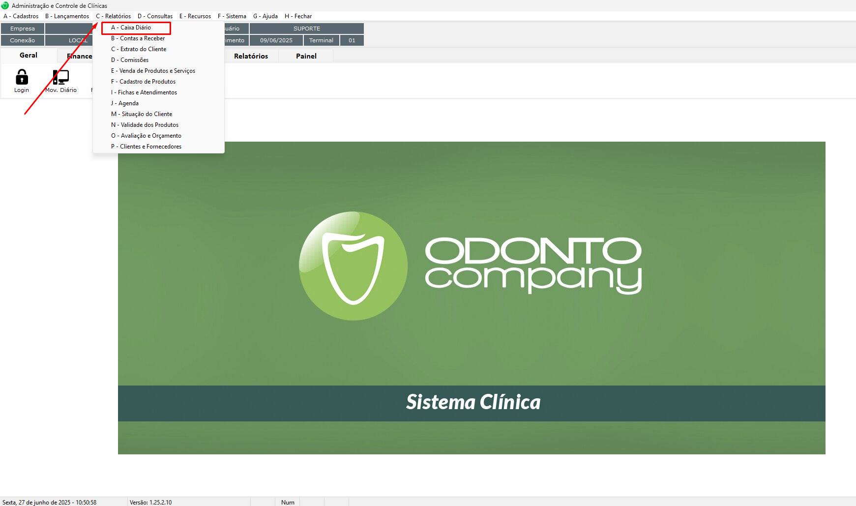The image size is (856, 506).
Task: Click the Odonto Company banner image
Action: [x=472, y=298]
